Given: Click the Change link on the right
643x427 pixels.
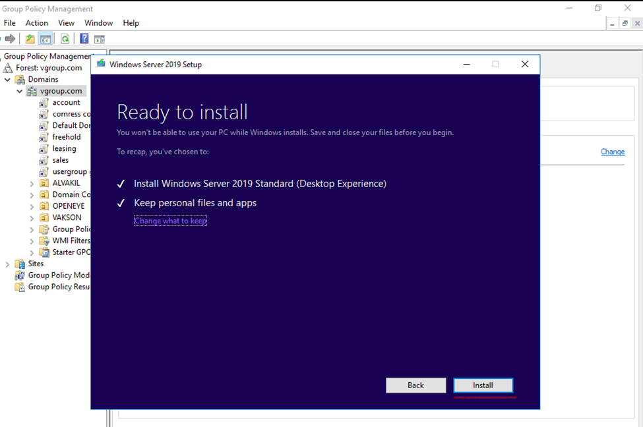Looking at the screenshot, I should (x=612, y=152).
